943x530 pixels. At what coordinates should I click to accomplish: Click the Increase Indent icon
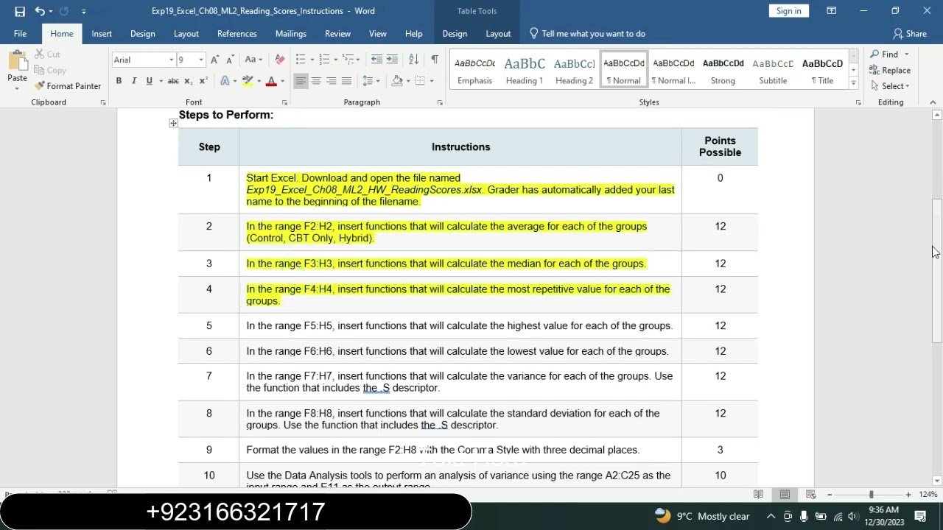pos(392,60)
